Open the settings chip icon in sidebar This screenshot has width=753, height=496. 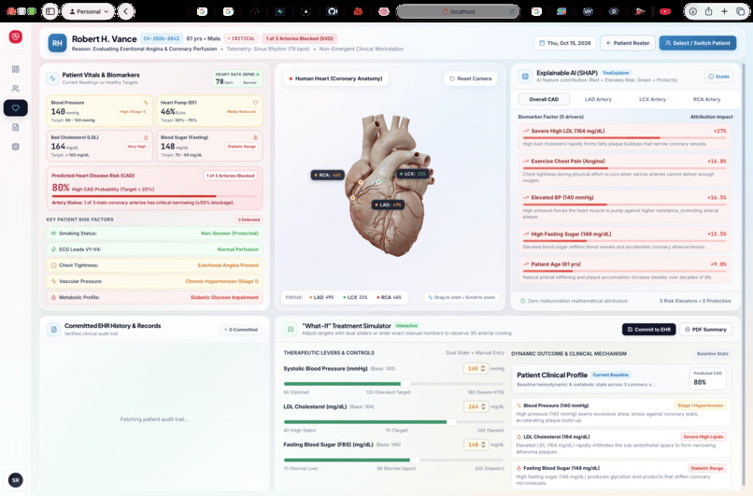(15, 147)
